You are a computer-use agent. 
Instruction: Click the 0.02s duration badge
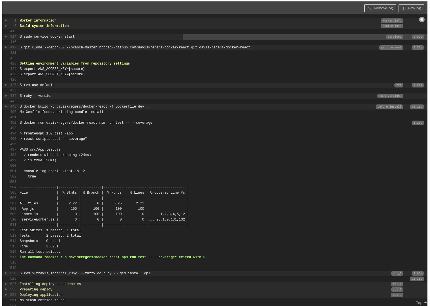pyautogui.click(x=418, y=37)
